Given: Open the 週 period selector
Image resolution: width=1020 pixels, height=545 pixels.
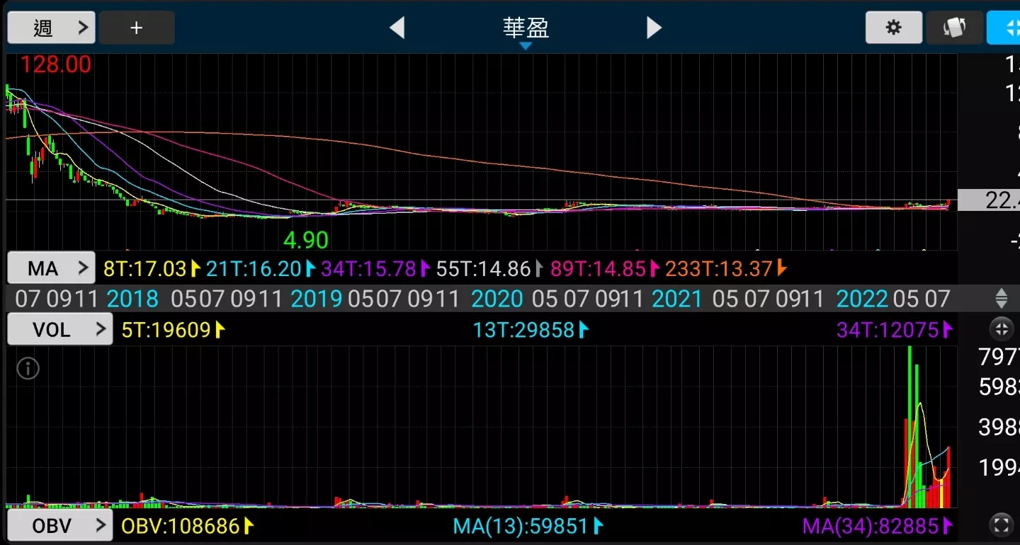Looking at the screenshot, I should (x=51, y=28).
